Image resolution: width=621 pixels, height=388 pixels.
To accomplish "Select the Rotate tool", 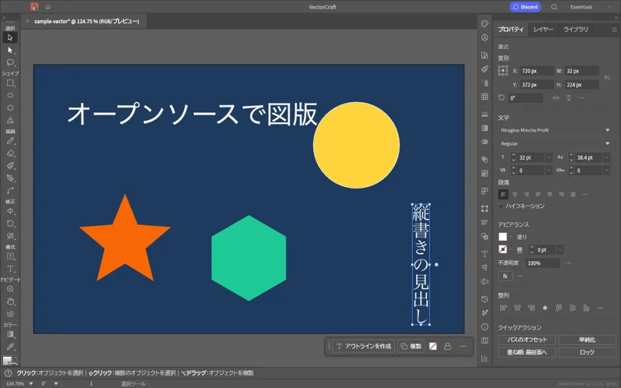I will click(10, 224).
